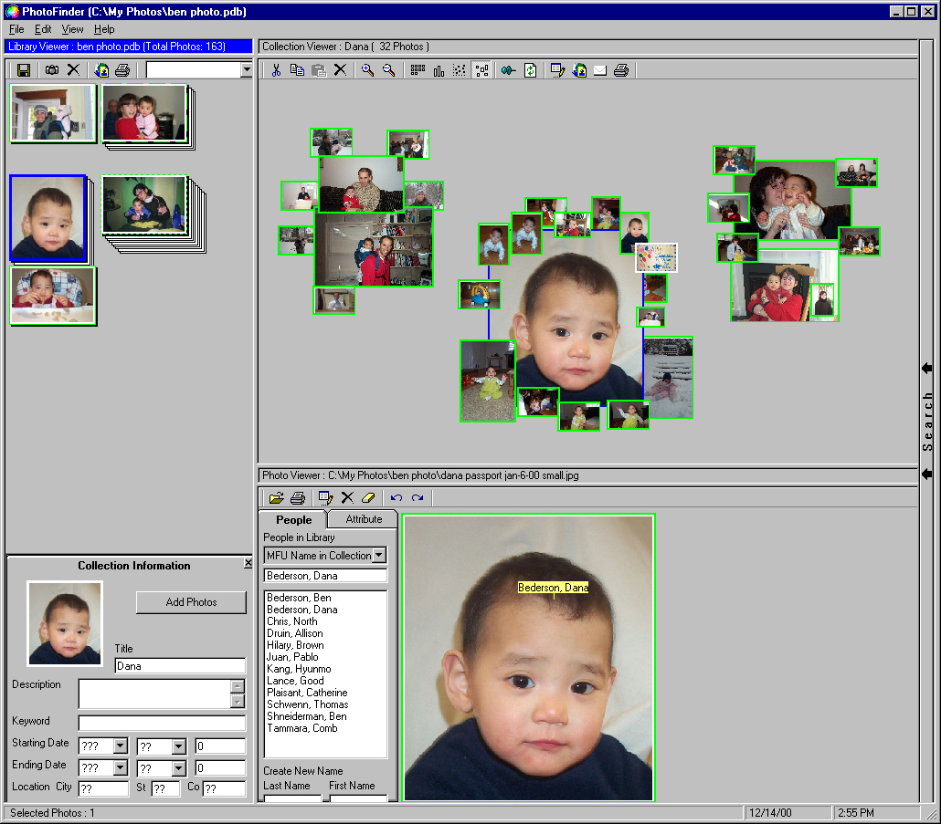Zoom in with the magnifier plus icon

367,70
